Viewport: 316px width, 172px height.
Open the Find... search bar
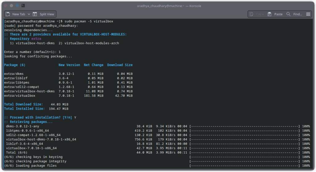(294, 14)
